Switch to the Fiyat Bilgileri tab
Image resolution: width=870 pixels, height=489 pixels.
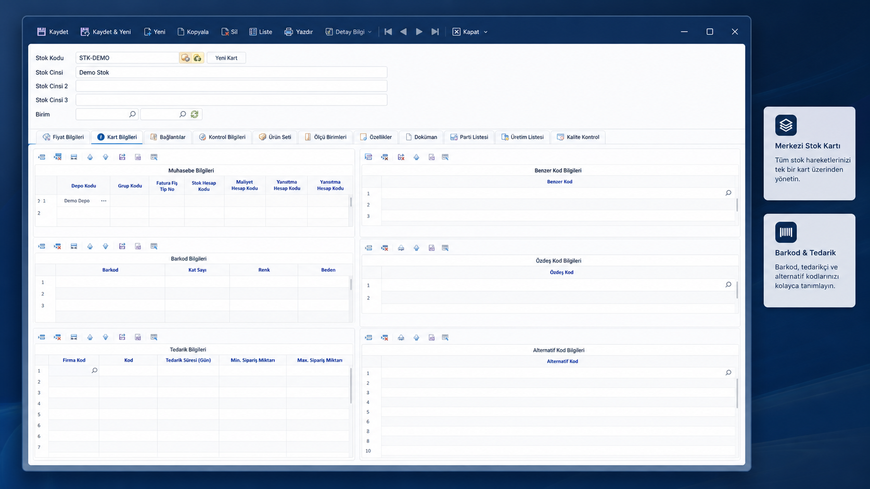click(63, 137)
